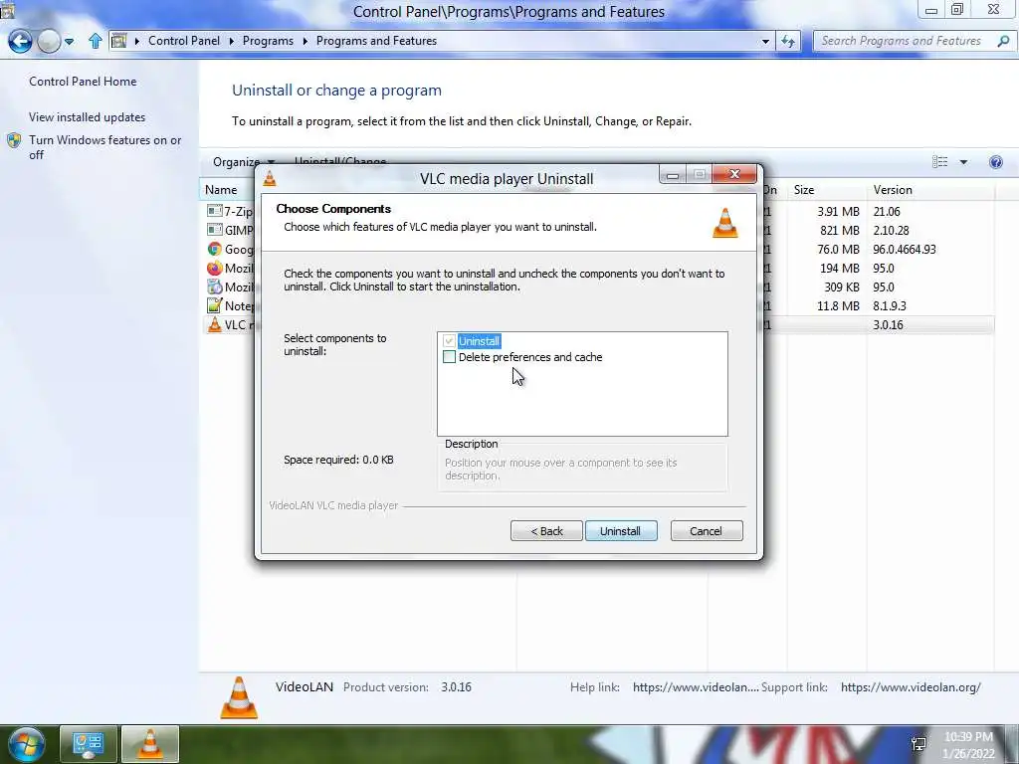Open address bar history dropdown
This screenshot has height=764, width=1019.
click(x=765, y=41)
